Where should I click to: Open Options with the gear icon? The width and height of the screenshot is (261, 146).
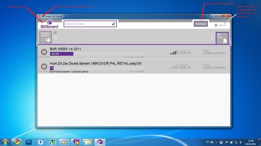[220, 25]
